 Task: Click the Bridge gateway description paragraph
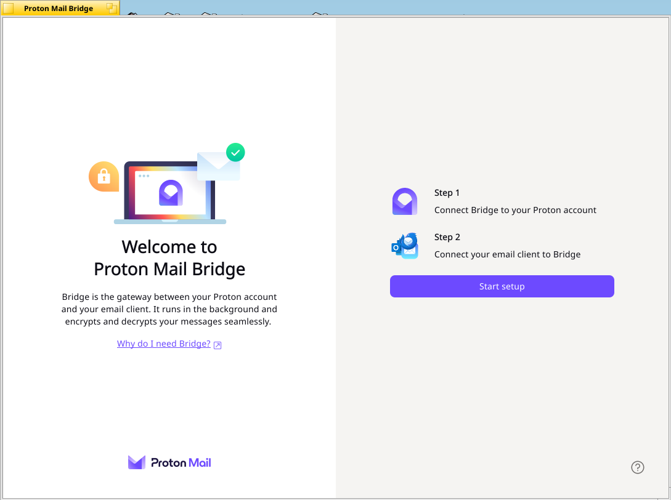click(x=169, y=309)
